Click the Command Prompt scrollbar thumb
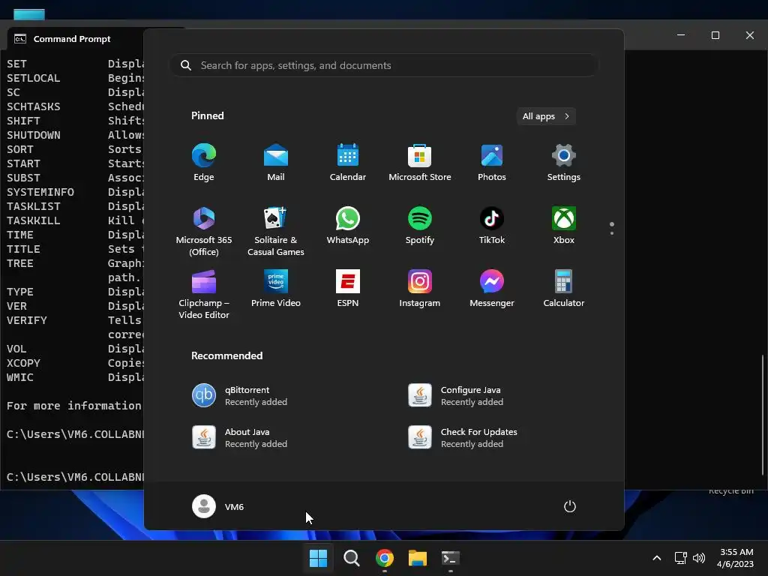The width and height of the screenshot is (768, 576). point(763,415)
